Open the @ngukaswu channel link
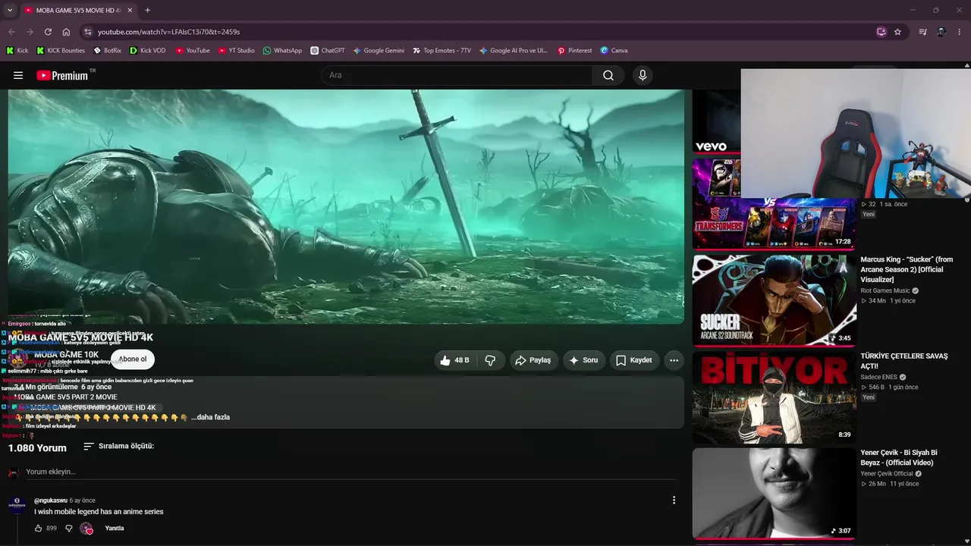Viewport: 971px width, 546px height. click(x=50, y=500)
